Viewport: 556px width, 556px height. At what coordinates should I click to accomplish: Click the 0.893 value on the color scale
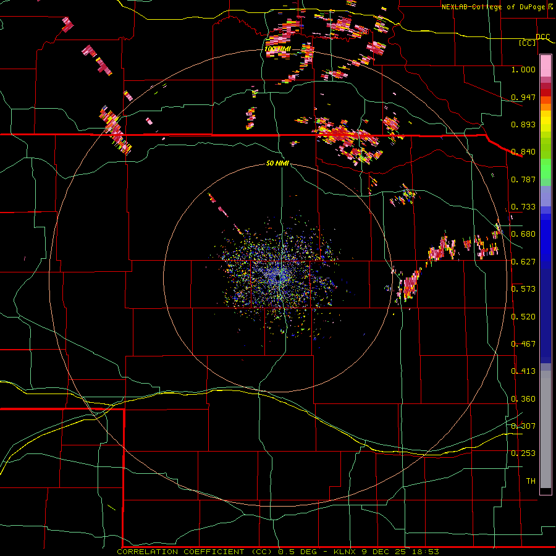point(523,124)
